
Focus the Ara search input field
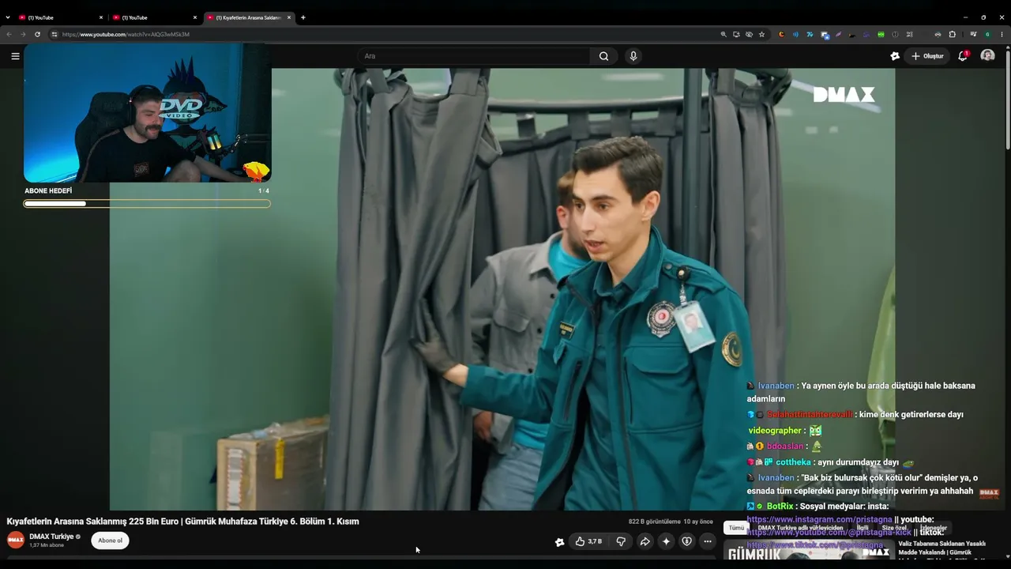(x=474, y=56)
